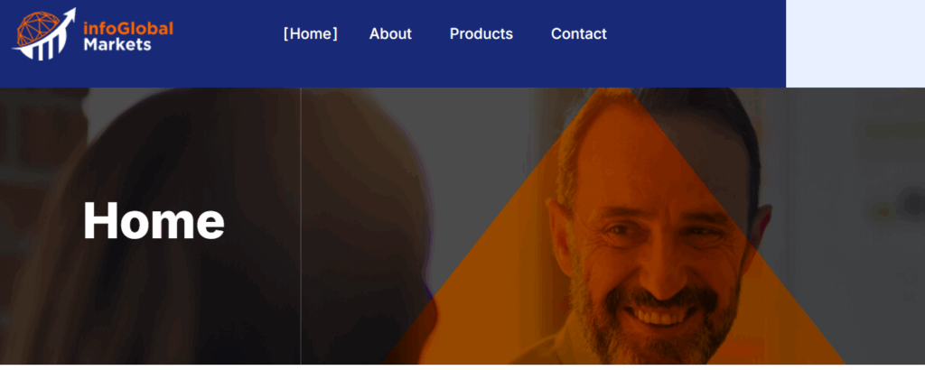Image resolution: width=925 pixels, height=370 pixels.
Task: Open the Products menu item
Action: click(481, 33)
